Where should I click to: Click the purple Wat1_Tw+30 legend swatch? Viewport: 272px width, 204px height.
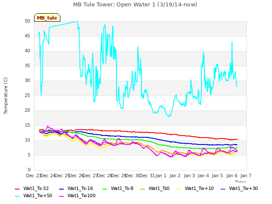coord(223,189)
